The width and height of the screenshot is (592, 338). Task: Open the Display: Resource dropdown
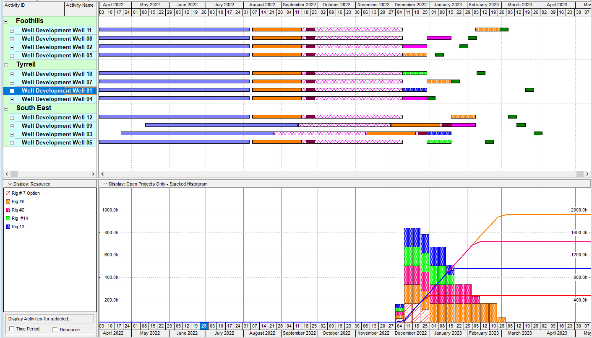point(10,184)
